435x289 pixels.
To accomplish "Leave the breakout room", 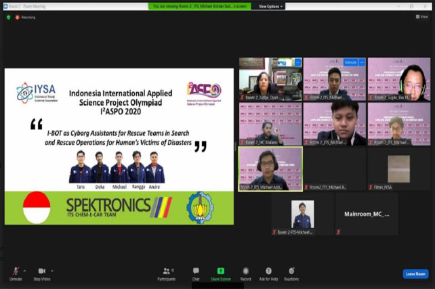I will pos(415,273).
